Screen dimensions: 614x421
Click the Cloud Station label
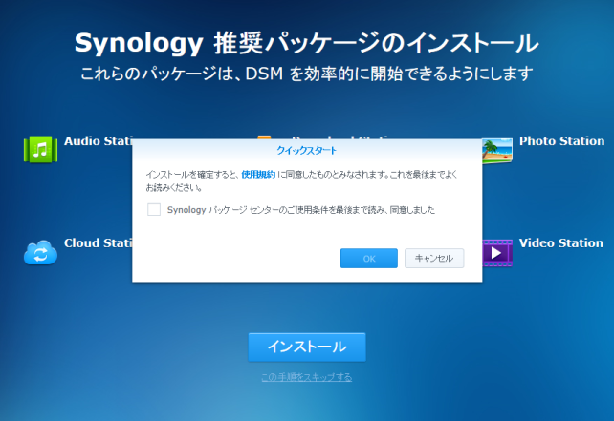[x=99, y=243]
